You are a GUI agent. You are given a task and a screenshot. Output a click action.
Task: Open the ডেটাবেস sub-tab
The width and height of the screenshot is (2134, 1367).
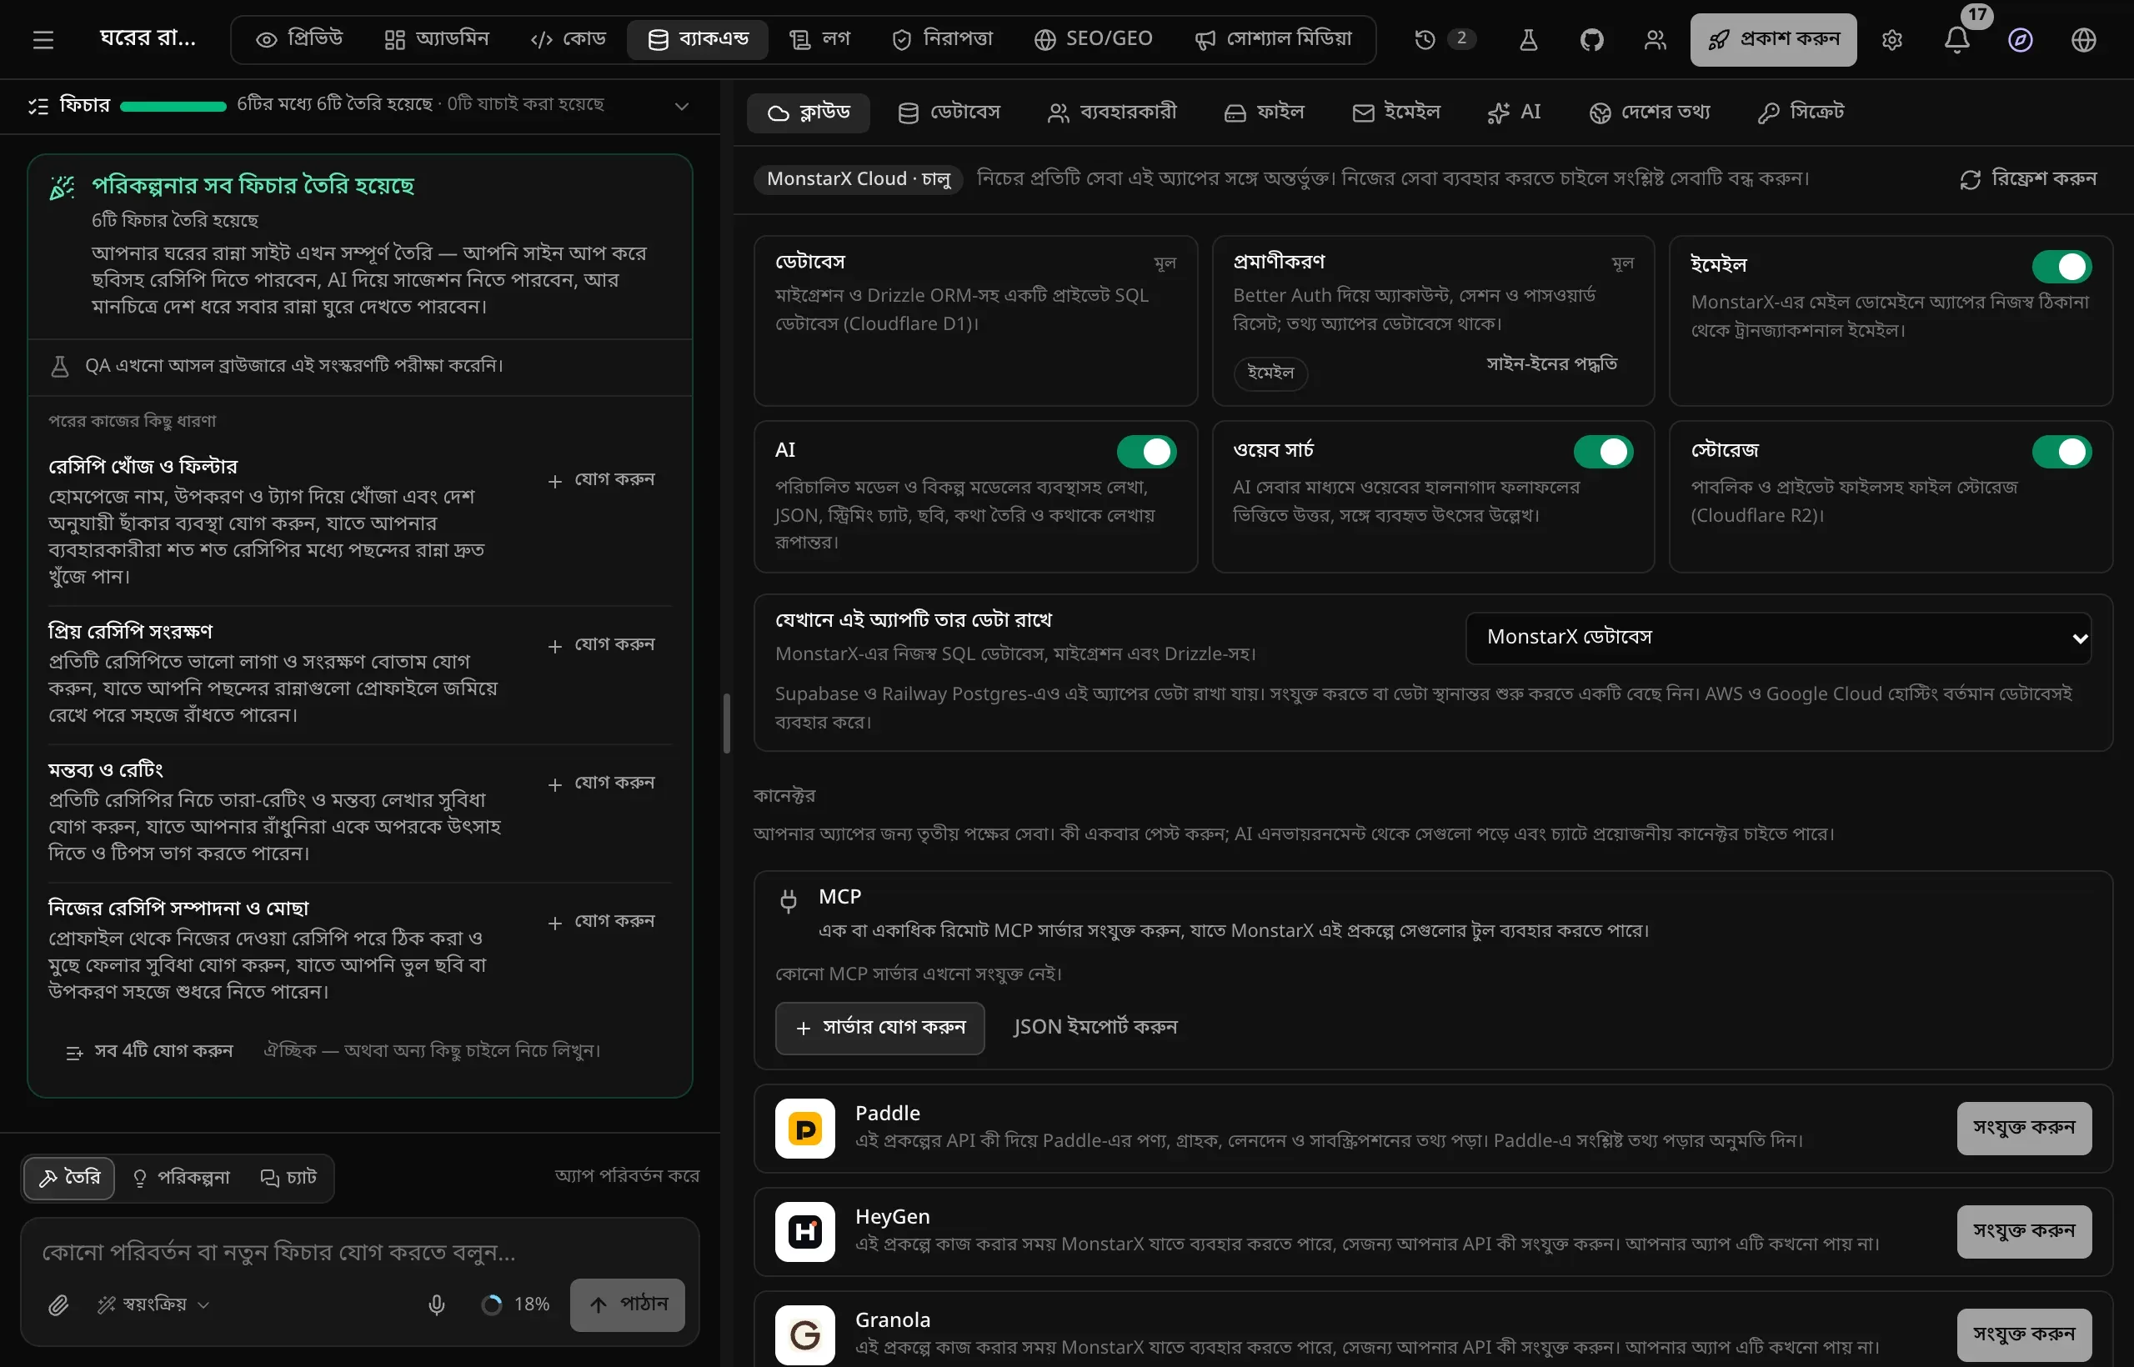(948, 113)
